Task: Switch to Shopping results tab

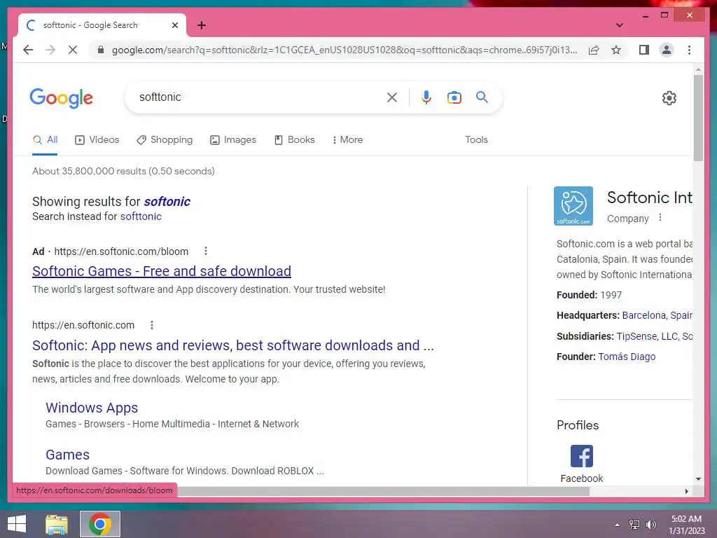Action: point(165,140)
